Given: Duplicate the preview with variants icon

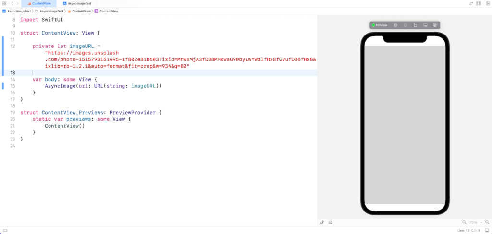Looking at the screenshot, I should coord(435,25).
